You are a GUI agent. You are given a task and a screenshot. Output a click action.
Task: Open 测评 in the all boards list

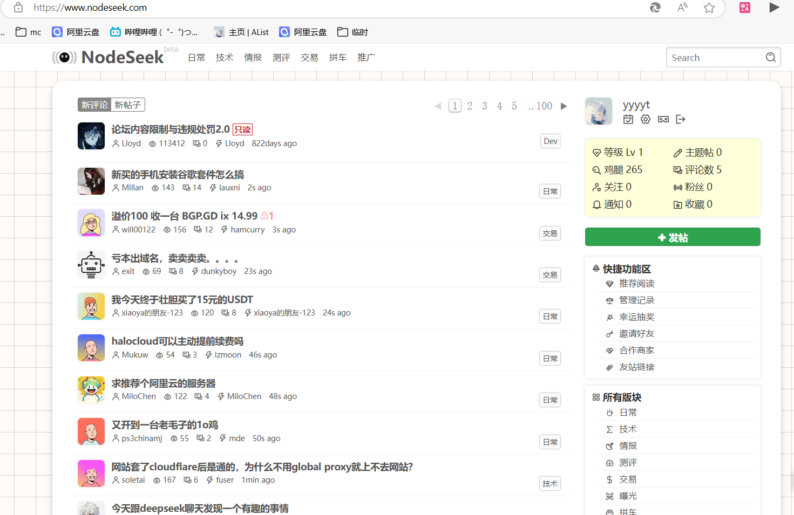coord(628,462)
